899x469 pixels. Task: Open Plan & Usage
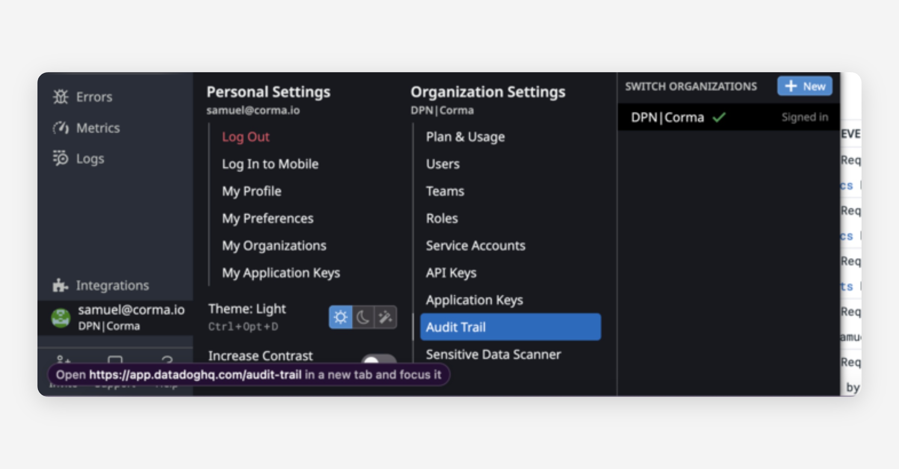click(x=465, y=137)
